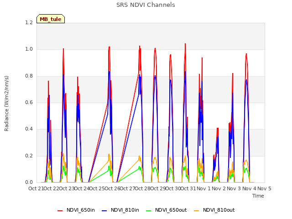Click the tallest red peak near Oct 31
Screen dimensions: 292x219
click(185, 44)
